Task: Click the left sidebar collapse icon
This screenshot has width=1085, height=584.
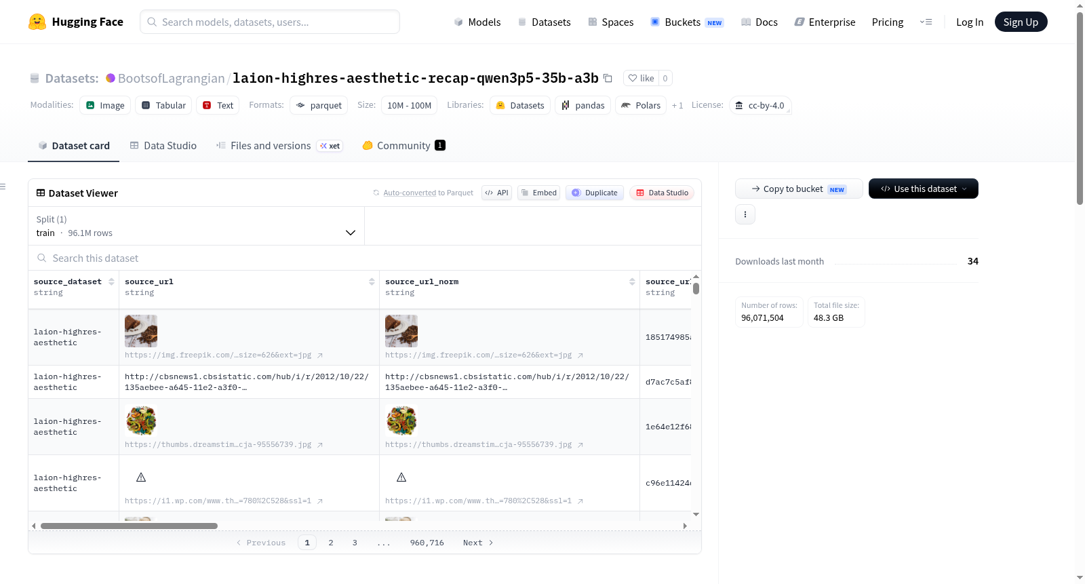Action: coord(3,187)
